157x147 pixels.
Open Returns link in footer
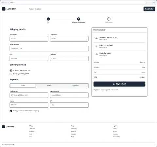coord(74,131)
